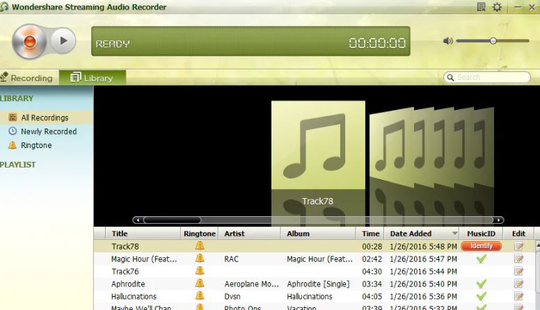Click the LIBRARY section header
Screen dimensions: 540x310
pos(17,99)
